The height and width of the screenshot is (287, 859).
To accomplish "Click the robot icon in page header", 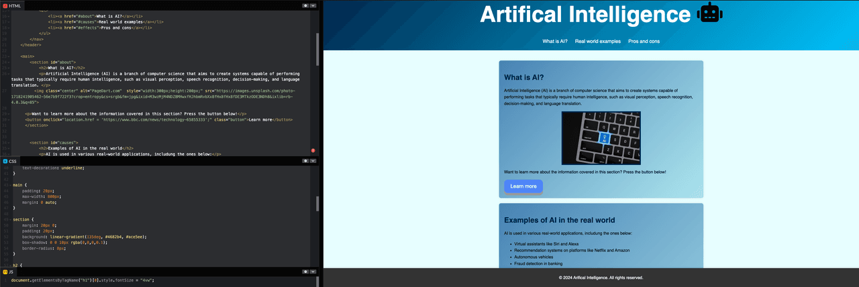I will (709, 14).
